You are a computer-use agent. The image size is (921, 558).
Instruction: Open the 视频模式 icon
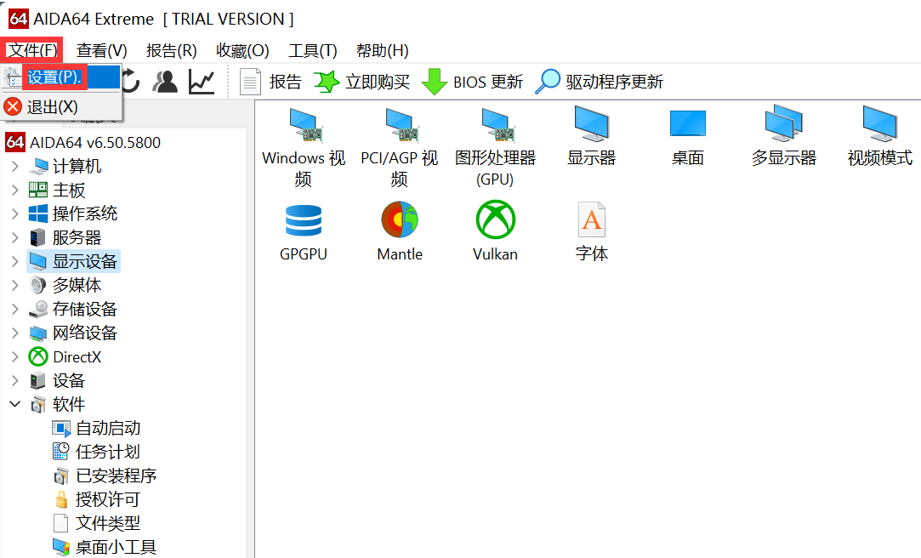point(879,126)
